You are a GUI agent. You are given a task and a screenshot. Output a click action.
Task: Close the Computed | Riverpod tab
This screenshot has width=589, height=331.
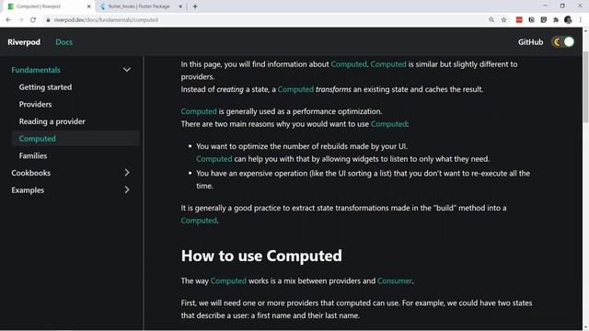click(x=89, y=6)
